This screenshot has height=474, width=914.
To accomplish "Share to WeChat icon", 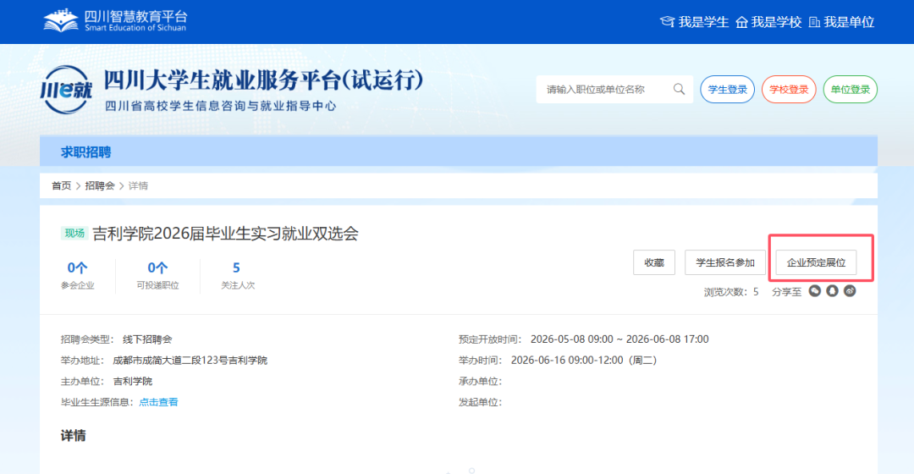I will pyautogui.click(x=814, y=291).
